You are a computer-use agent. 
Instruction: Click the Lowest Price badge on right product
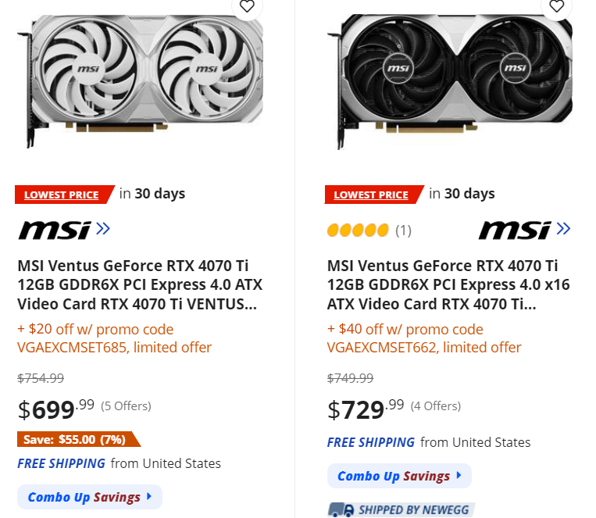pyautogui.click(x=370, y=195)
